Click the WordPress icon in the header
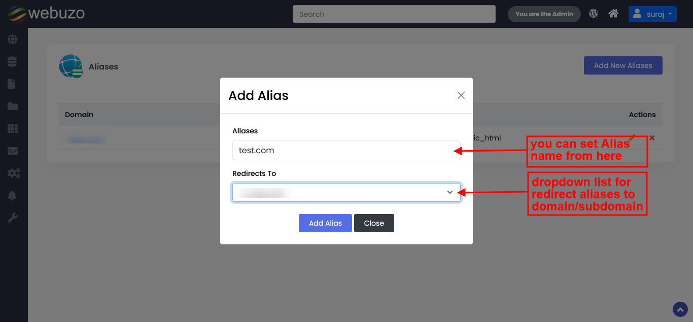Screen dimensions: 693x322 (x=594, y=14)
